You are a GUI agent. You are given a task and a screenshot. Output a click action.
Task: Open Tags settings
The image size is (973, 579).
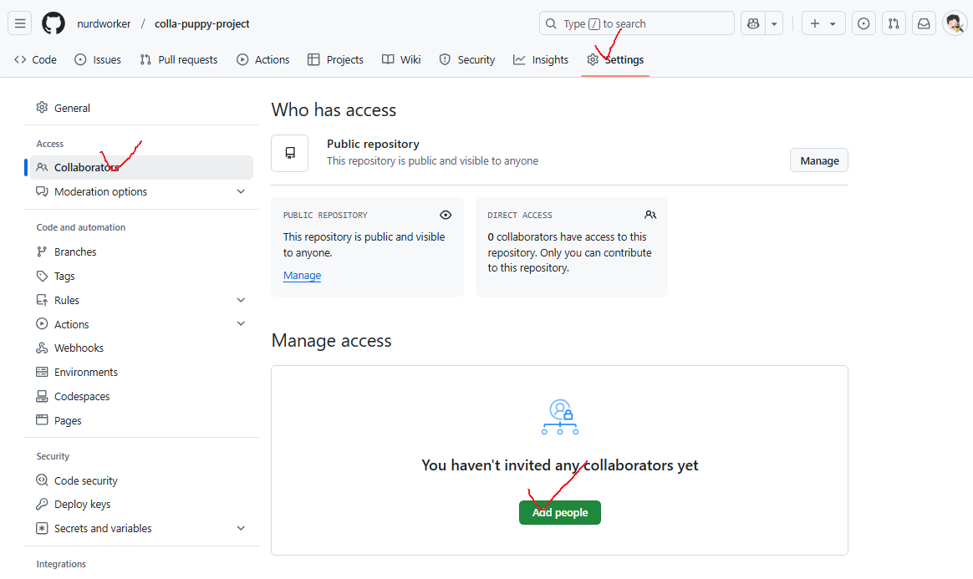[141, 276]
